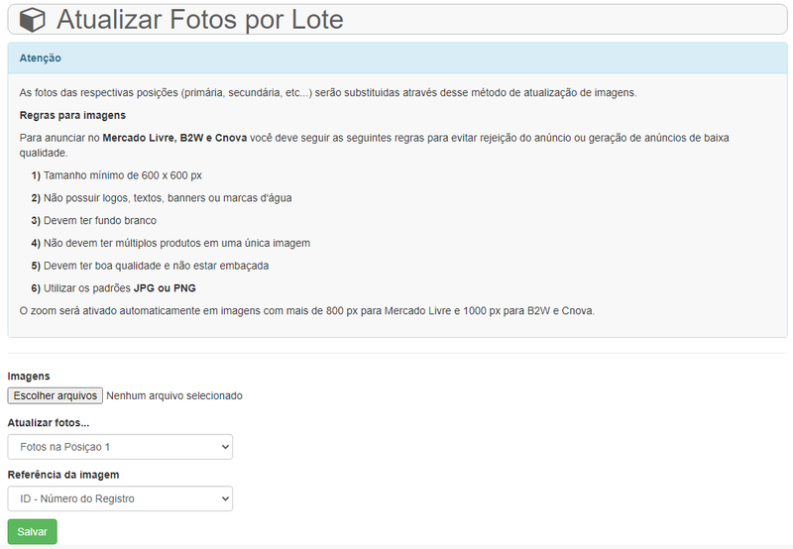The width and height of the screenshot is (793, 549).
Task: Click the Escolher arquivos button
Action: click(x=56, y=395)
